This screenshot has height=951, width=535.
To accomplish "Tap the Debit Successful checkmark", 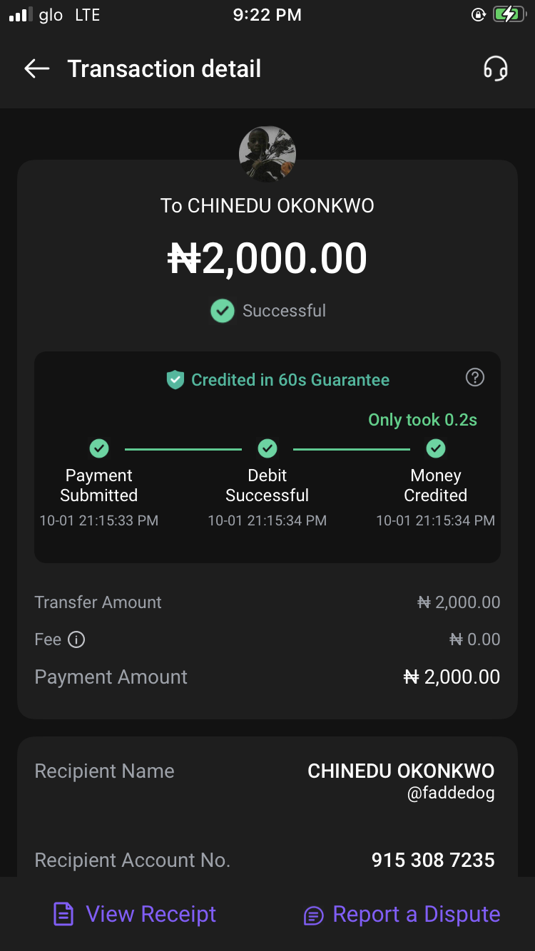I will tap(267, 448).
